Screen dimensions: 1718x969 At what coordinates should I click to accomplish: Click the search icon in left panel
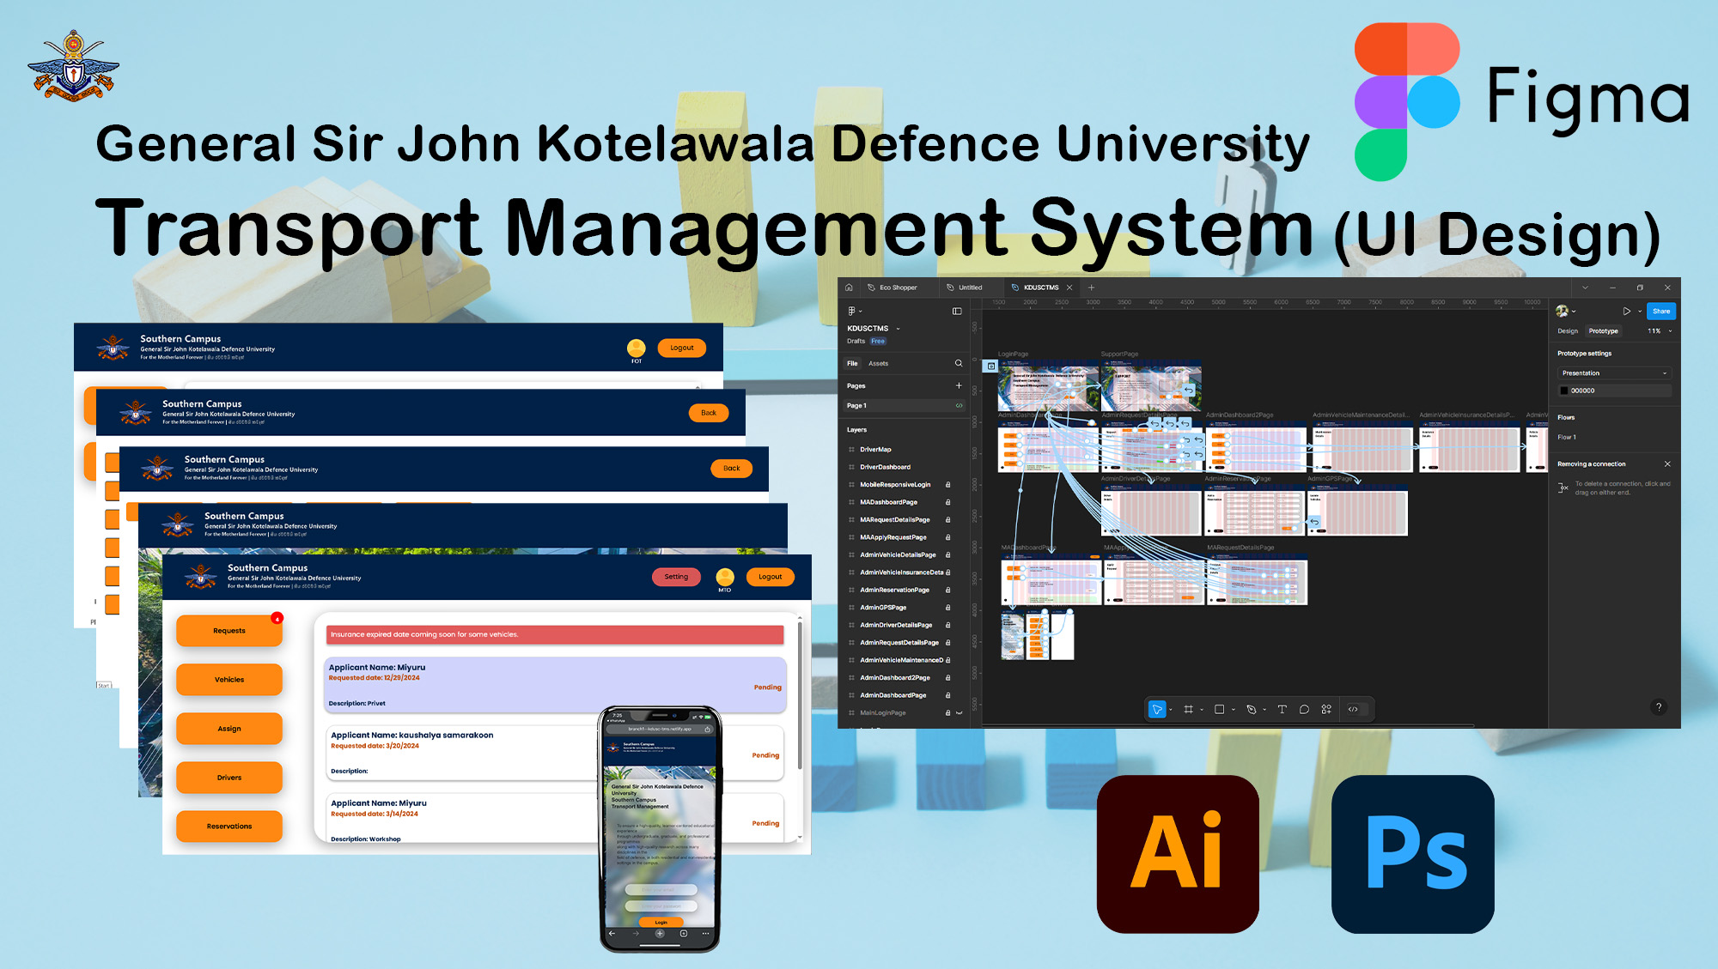(x=959, y=363)
